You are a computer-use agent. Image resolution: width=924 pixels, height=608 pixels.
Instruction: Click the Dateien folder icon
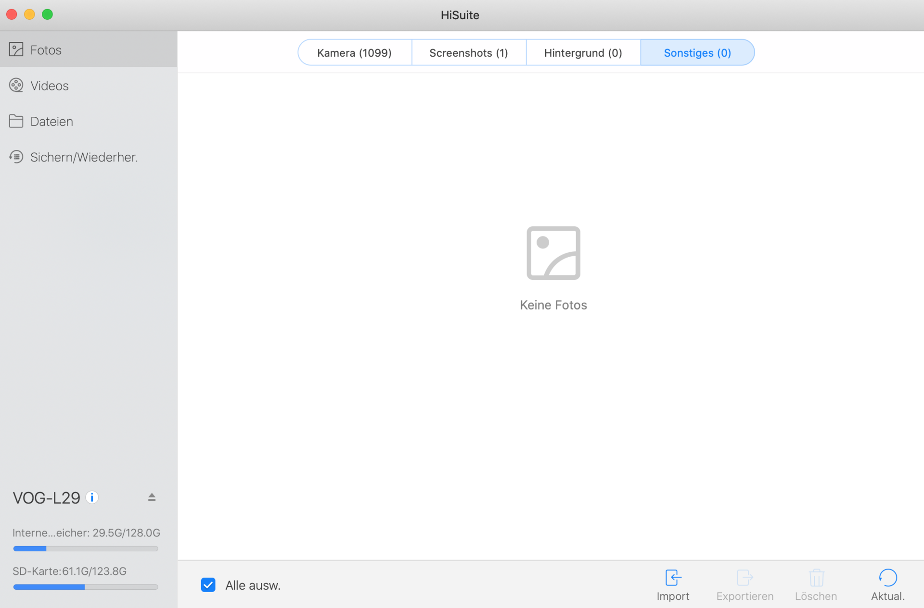pos(16,121)
